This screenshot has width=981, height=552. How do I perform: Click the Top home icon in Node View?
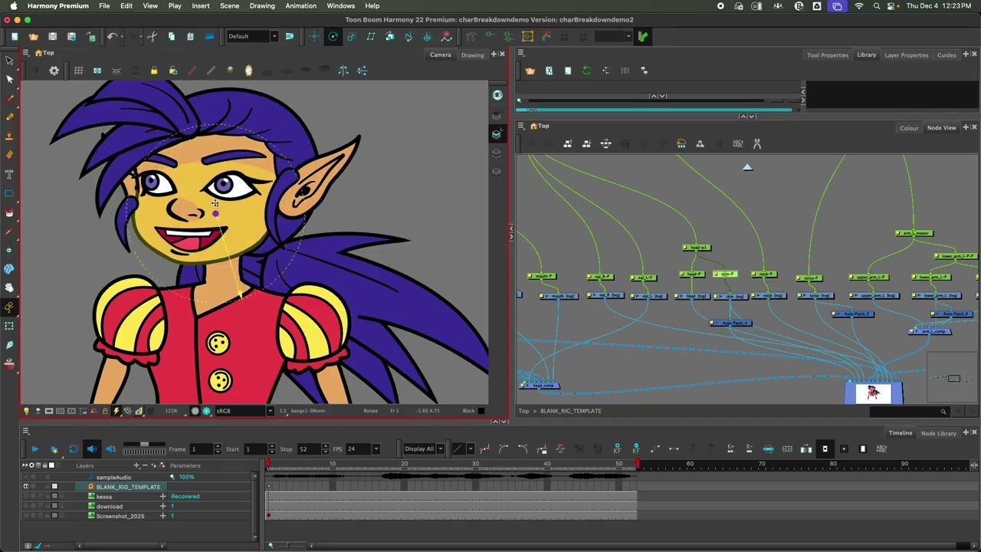(x=533, y=126)
